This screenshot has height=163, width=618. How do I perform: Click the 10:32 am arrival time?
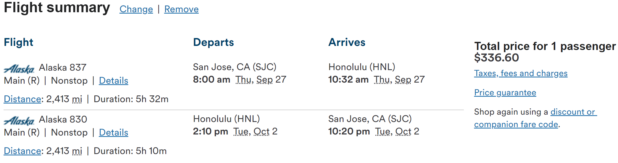[x=348, y=80]
